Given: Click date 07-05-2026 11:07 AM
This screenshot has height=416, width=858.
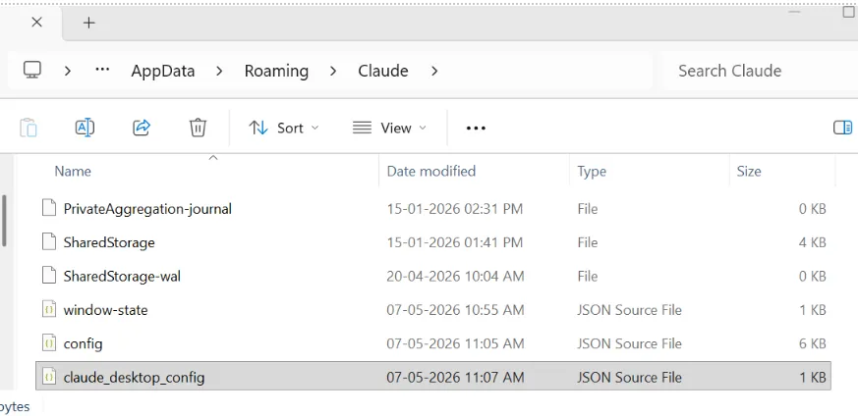Looking at the screenshot, I should [x=455, y=377].
